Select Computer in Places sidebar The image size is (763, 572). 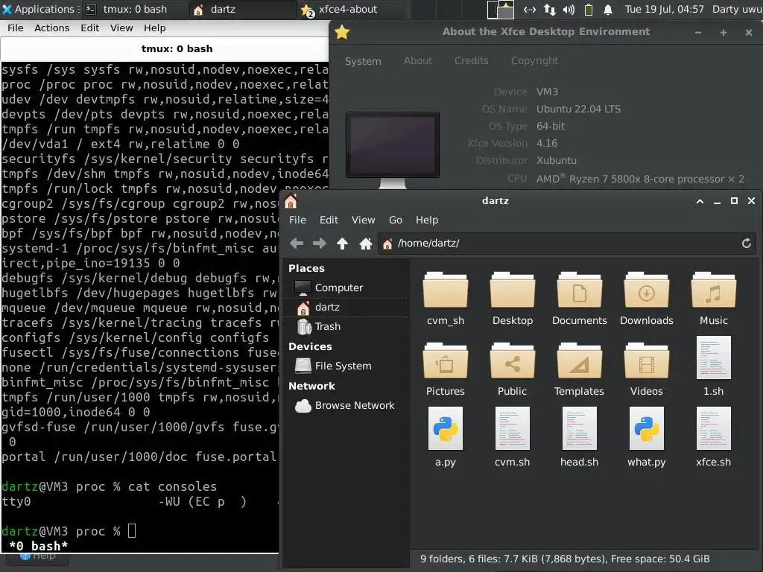point(346,287)
